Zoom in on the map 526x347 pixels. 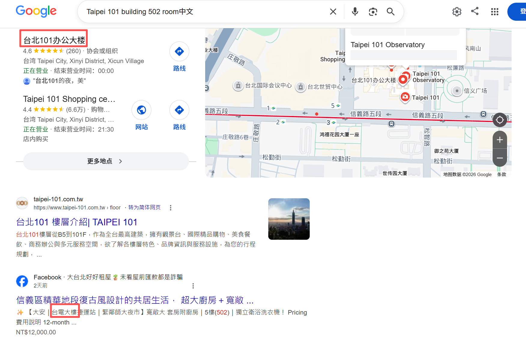[x=500, y=140]
